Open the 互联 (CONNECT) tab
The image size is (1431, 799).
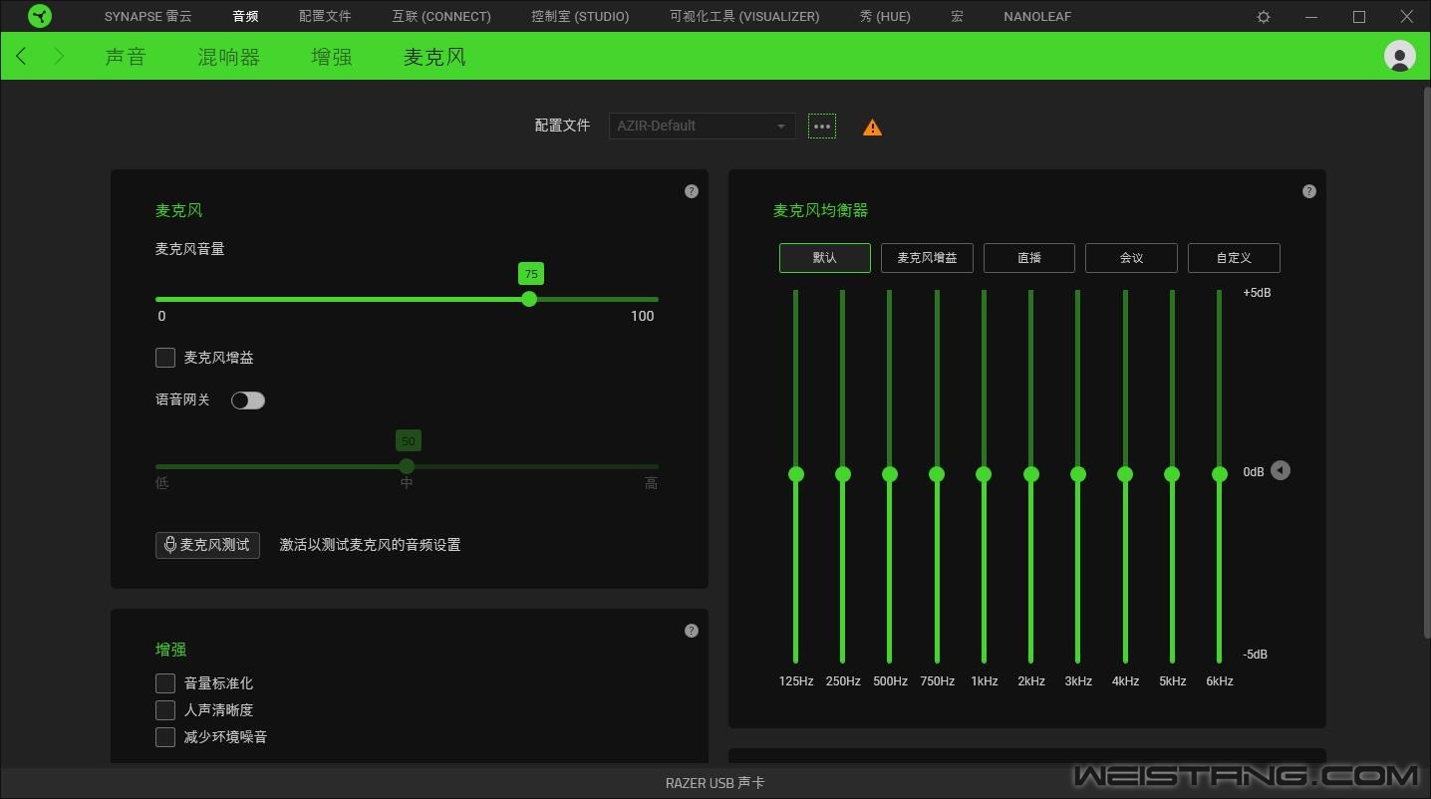[441, 17]
